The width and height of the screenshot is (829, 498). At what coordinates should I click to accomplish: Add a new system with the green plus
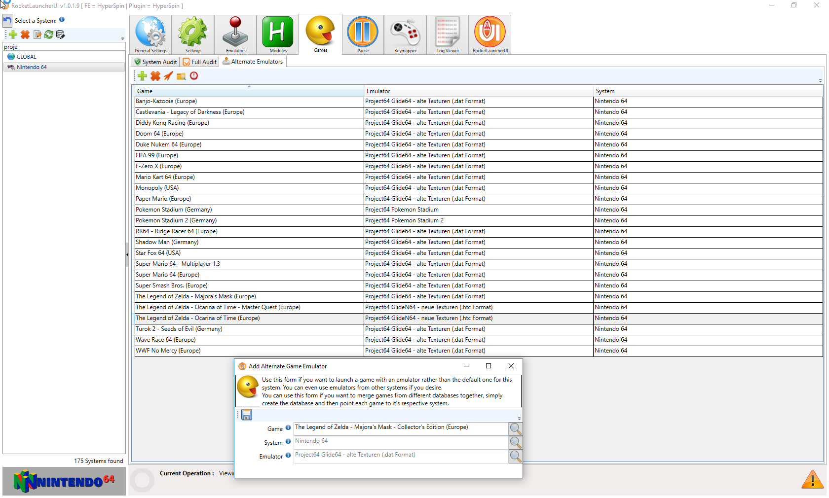click(x=13, y=35)
